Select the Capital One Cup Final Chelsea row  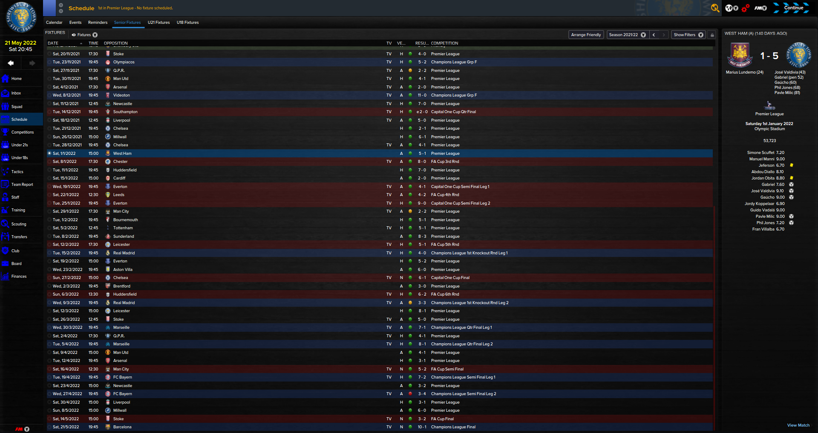coord(380,278)
